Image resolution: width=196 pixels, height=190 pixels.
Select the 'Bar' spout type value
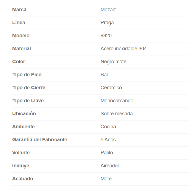104,75
